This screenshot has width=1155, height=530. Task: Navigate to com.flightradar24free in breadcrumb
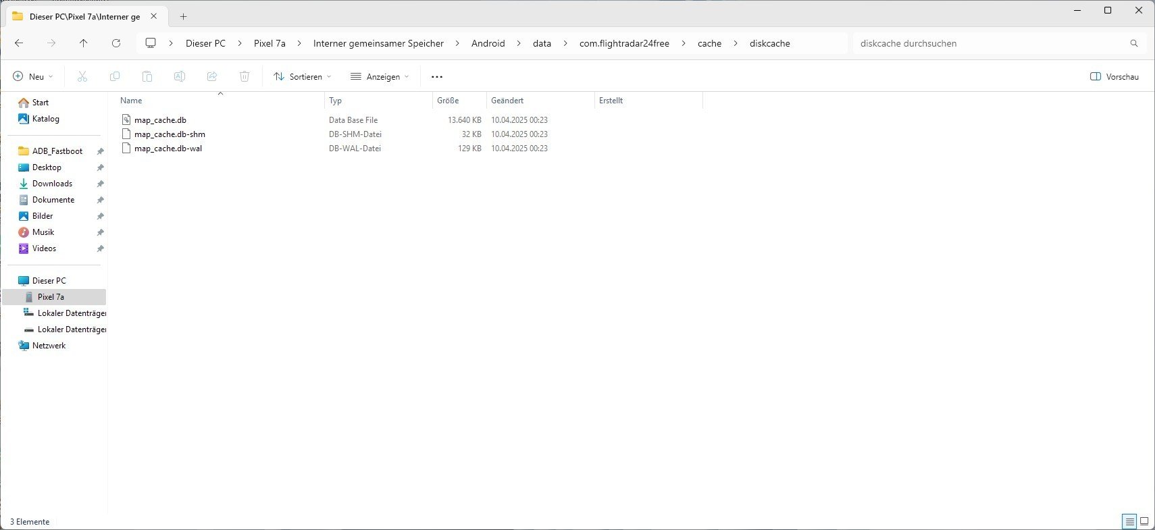[624, 43]
